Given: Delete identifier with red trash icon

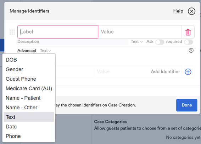Looking at the screenshot, I should point(188,32).
